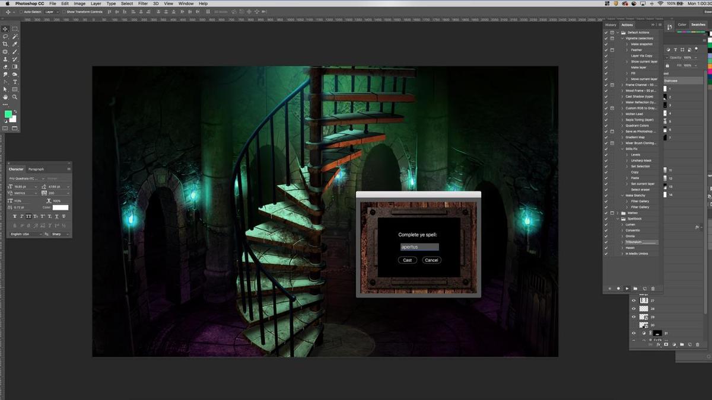Expand the Lumen action
The image size is (712, 400).
(x=622, y=225)
